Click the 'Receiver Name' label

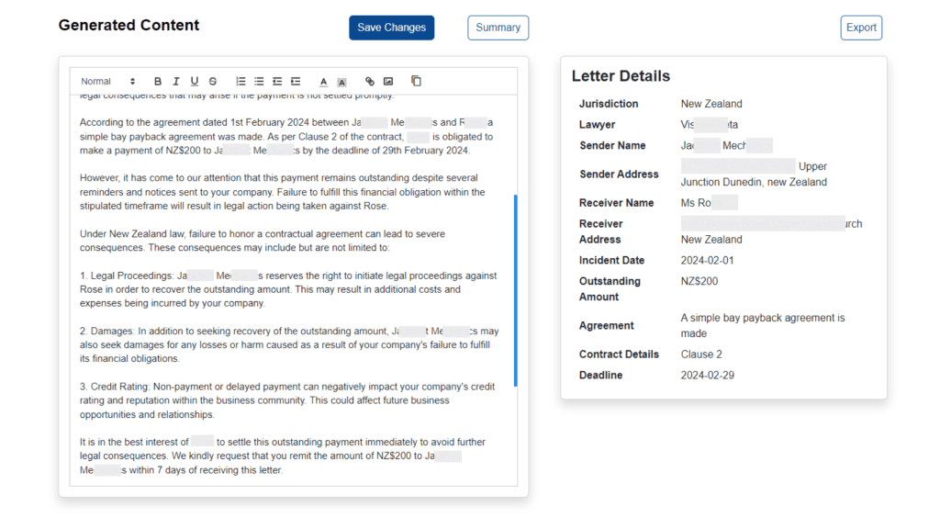tap(616, 203)
